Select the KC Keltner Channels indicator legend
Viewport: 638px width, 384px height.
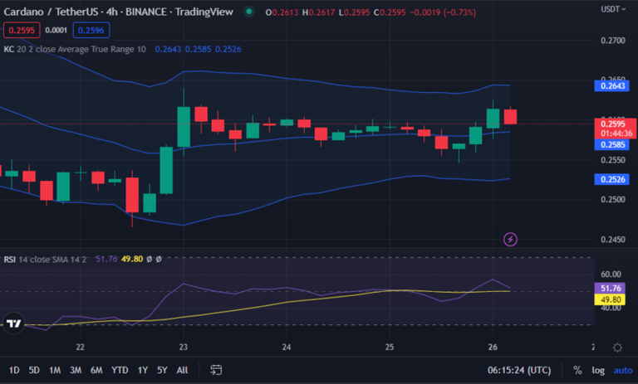(75, 49)
